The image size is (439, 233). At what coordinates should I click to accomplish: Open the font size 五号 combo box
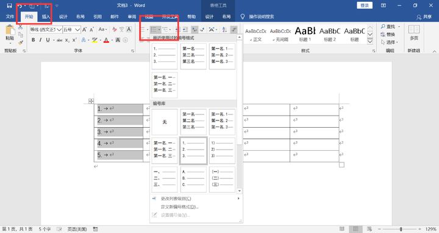pos(72,29)
